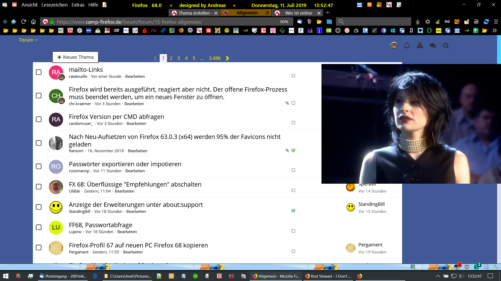
Task: Show hidden system tray icons
Action: (x=438, y=276)
